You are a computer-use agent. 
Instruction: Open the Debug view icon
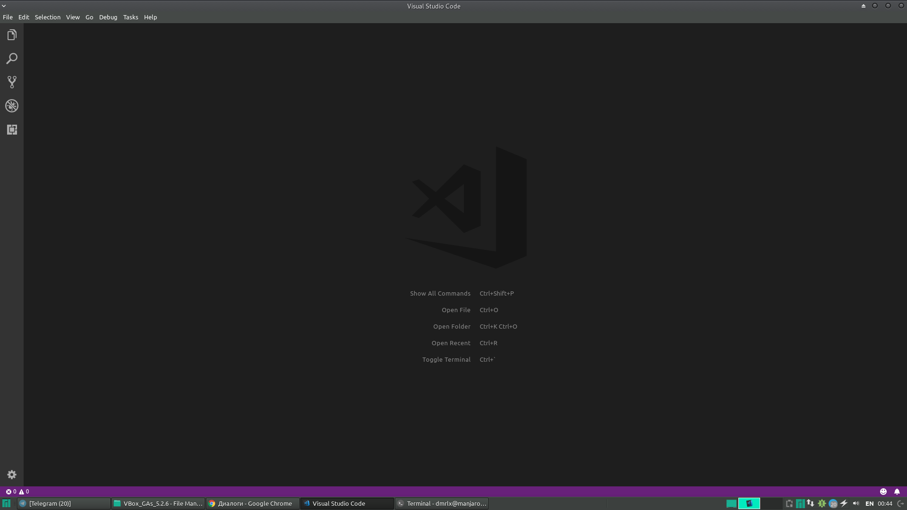pyautogui.click(x=12, y=106)
